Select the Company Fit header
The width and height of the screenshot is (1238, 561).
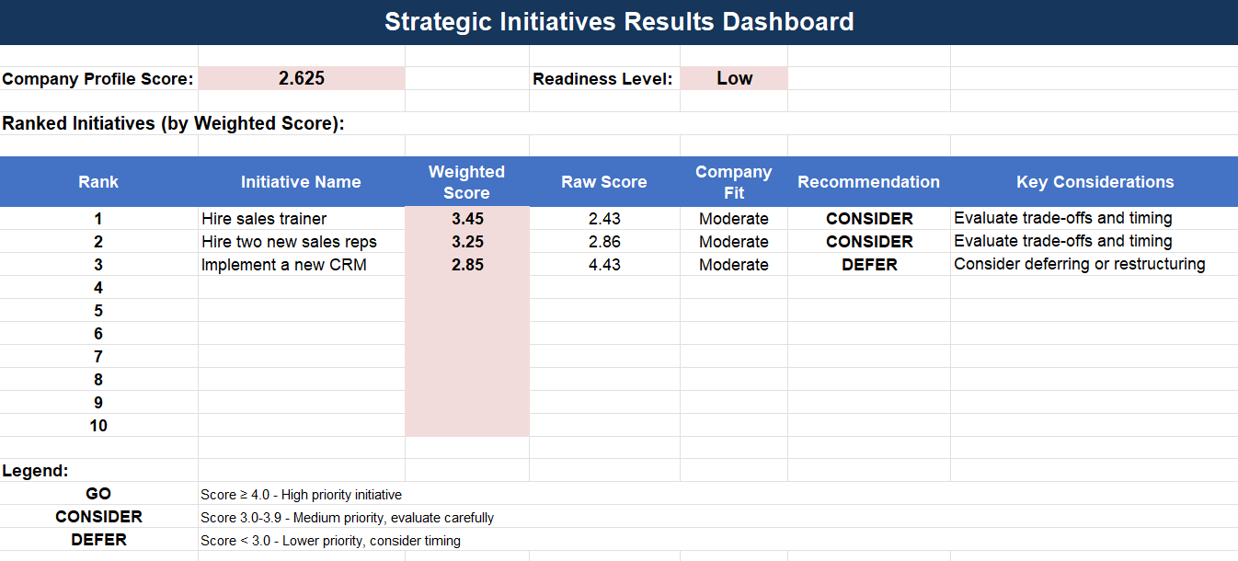[733, 181]
